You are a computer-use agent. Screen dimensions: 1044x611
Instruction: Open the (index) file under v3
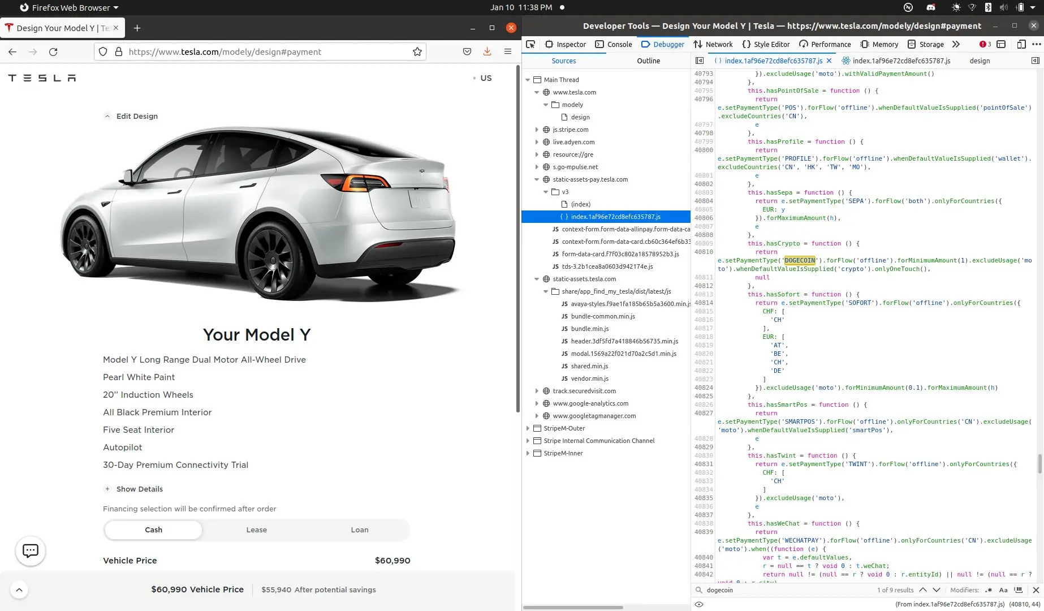point(581,204)
